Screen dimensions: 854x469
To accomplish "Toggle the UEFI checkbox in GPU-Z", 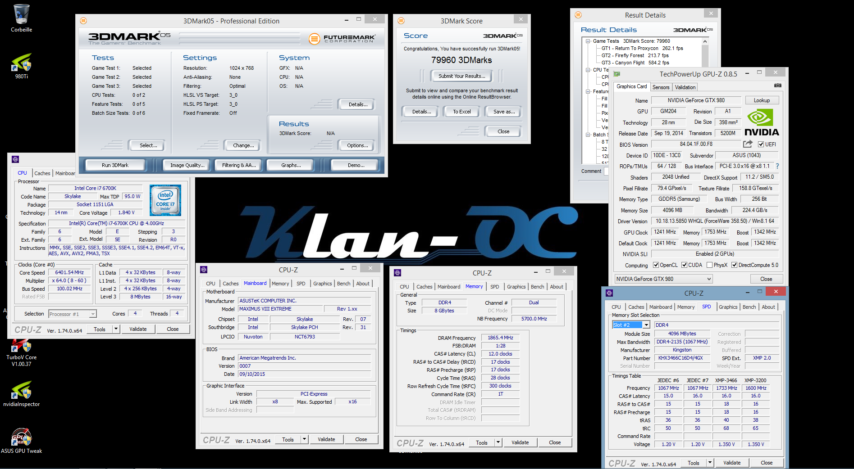I will (761, 144).
